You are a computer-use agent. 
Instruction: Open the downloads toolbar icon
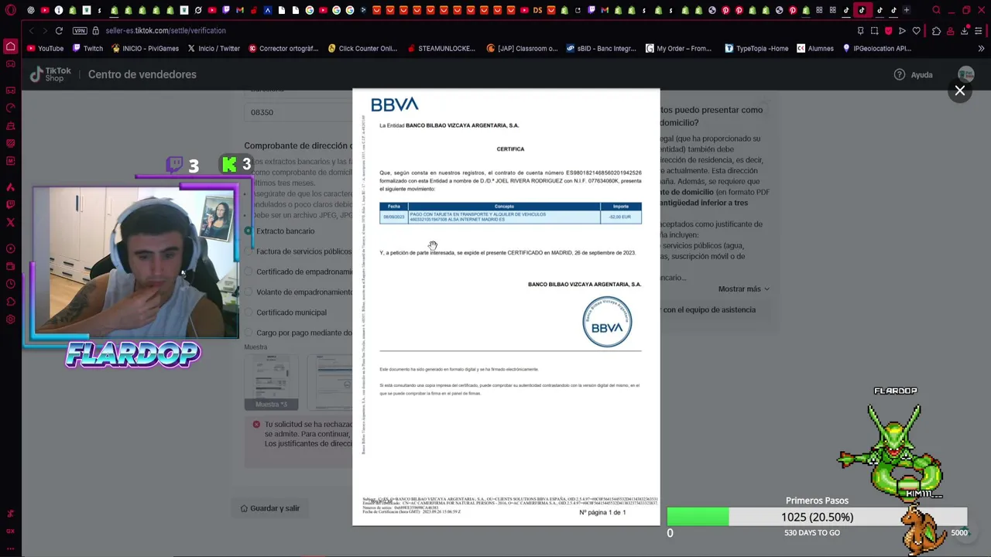965,31
